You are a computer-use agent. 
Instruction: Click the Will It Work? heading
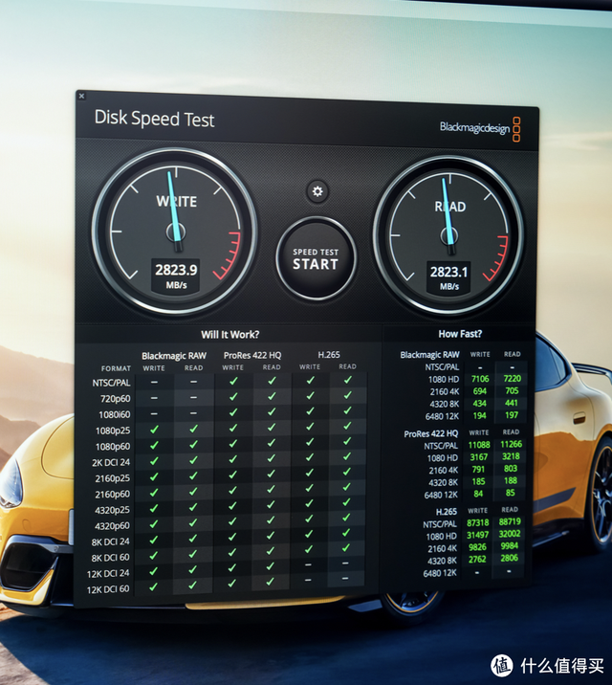click(x=230, y=335)
